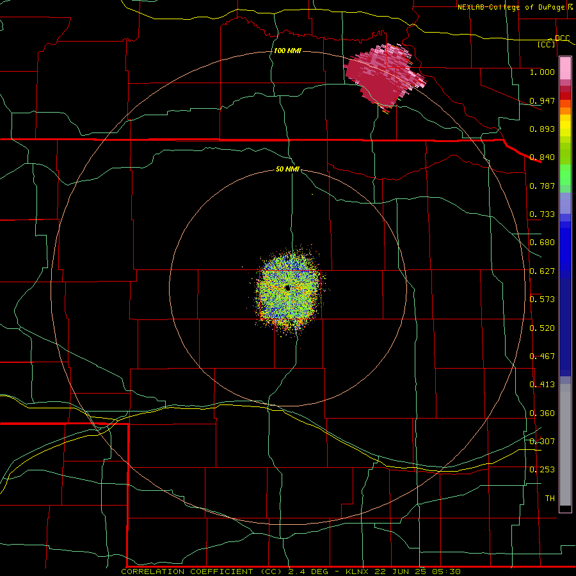Click the 0.893 scale value
576x576 pixels.
click(542, 129)
